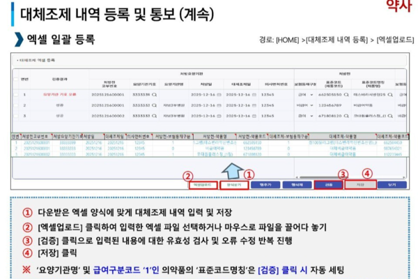The width and height of the screenshot is (418, 279).
Task: Click the 행추가 button
Action: [265, 185]
